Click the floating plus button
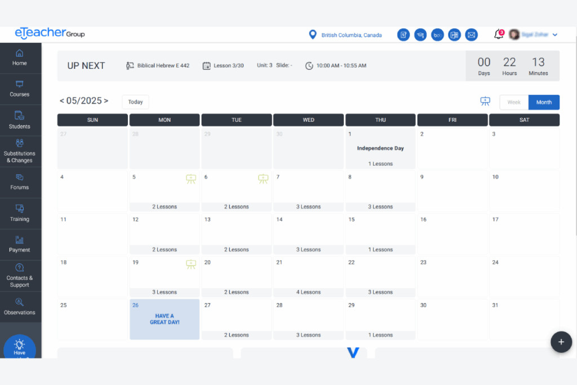The image size is (577, 385). coord(561,342)
